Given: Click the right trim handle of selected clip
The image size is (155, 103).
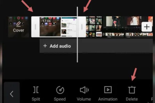Looking at the screenshot, I should pyautogui.click(x=82, y=27).
